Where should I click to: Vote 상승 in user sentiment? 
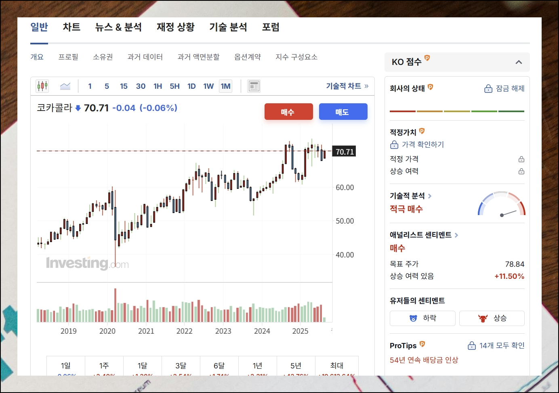click(492, 318)
